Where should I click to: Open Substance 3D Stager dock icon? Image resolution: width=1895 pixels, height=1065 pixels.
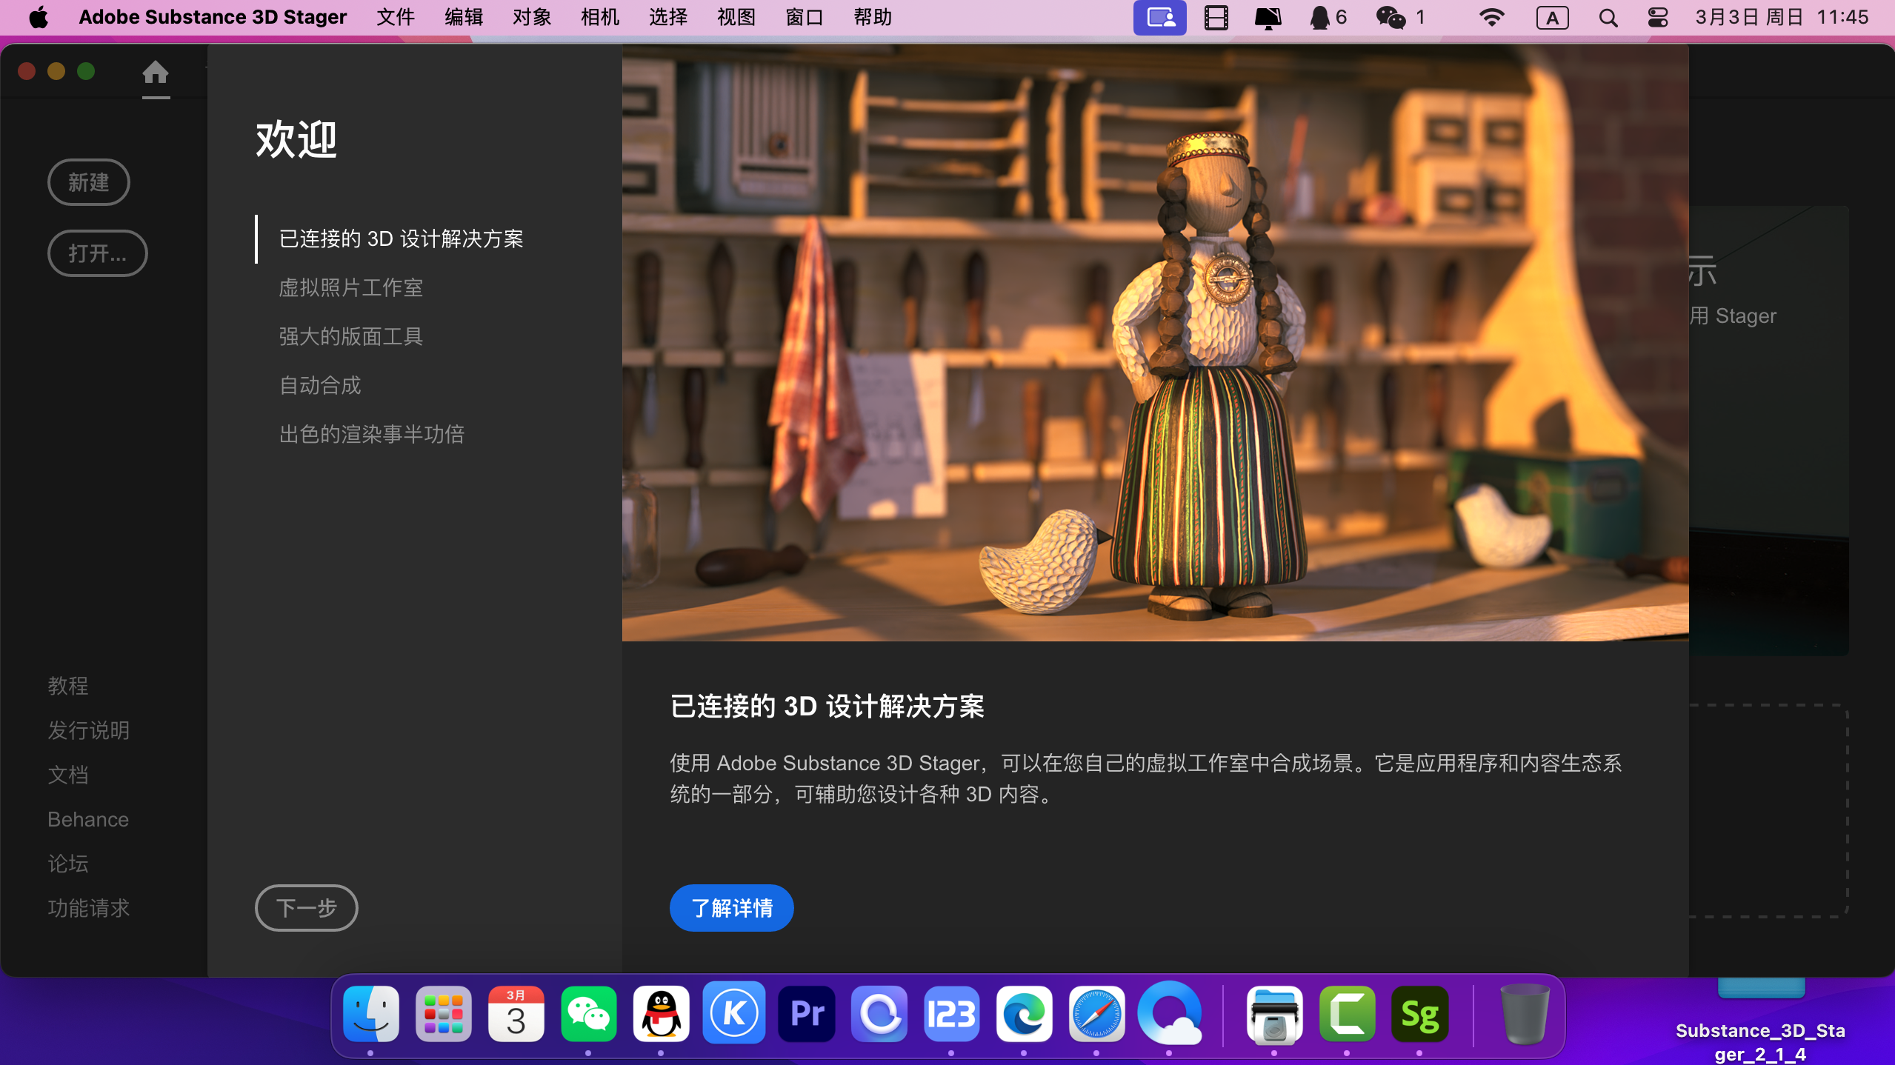[x=1419, y=1014]
